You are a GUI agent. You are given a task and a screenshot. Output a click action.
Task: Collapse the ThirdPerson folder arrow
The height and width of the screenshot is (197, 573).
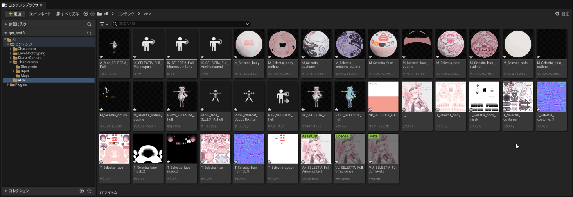[11, 62]
